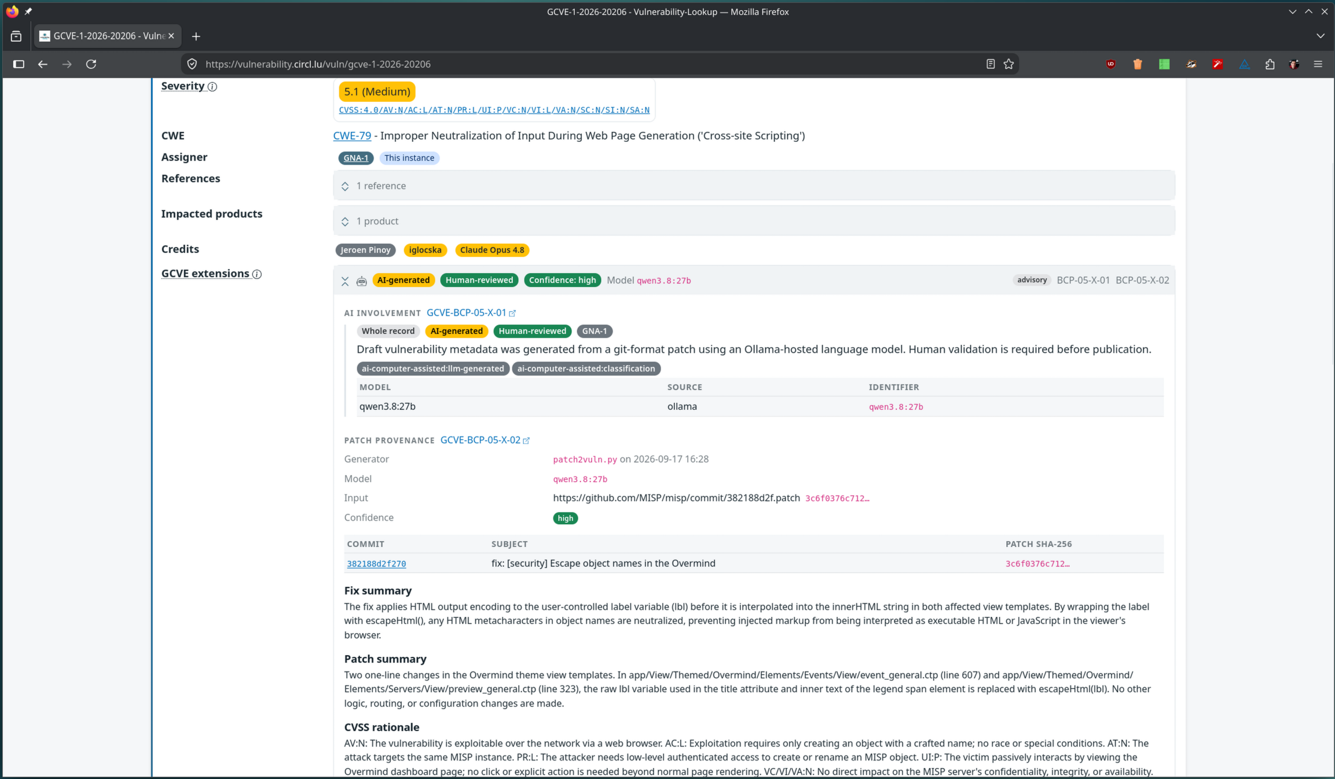Open the GCVE extensions label link

(x=205, y=273)
